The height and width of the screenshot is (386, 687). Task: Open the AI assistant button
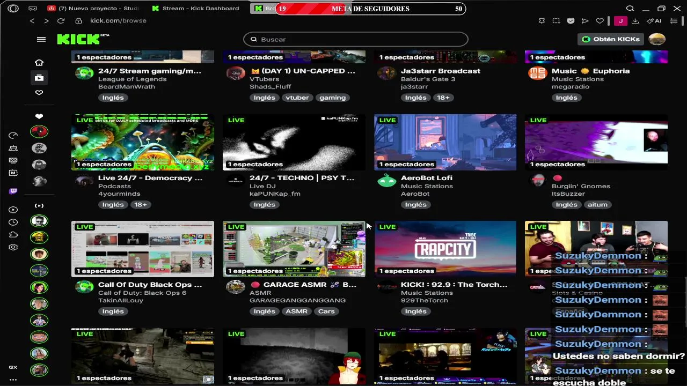[654, 21]
